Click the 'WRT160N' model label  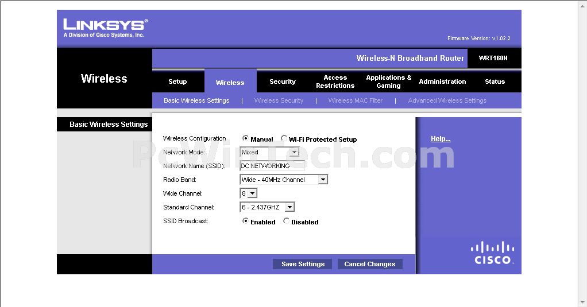493,58
